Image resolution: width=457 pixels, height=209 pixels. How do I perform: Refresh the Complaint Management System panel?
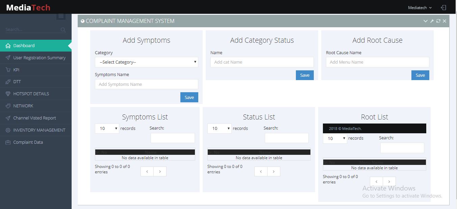[x=438, y=21]
